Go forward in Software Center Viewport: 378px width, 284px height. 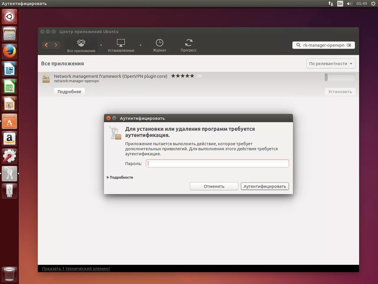pos(56,45)
